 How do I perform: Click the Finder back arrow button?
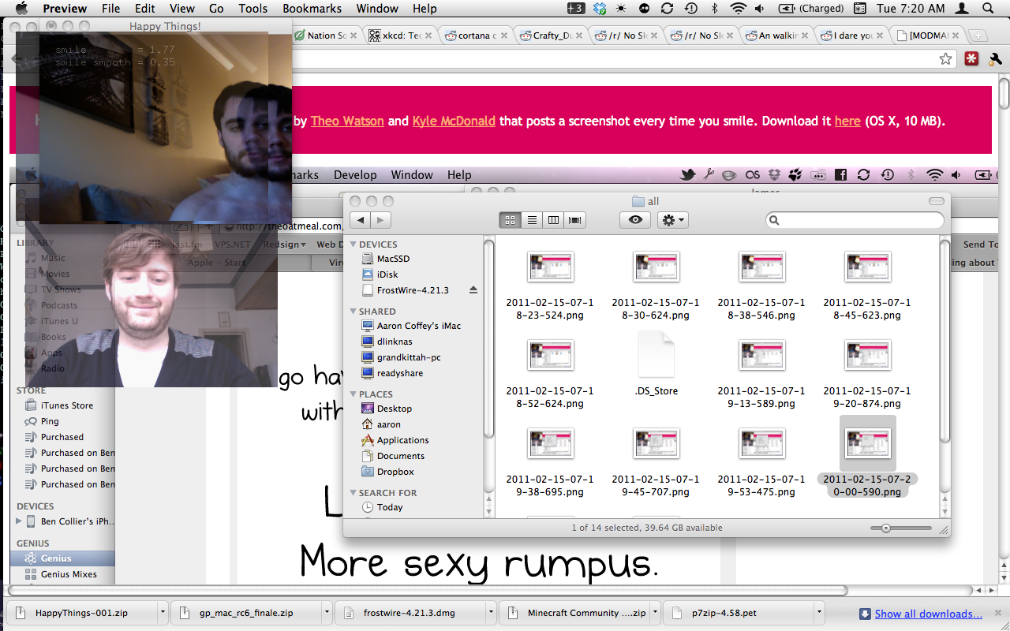tap(361, 220)
